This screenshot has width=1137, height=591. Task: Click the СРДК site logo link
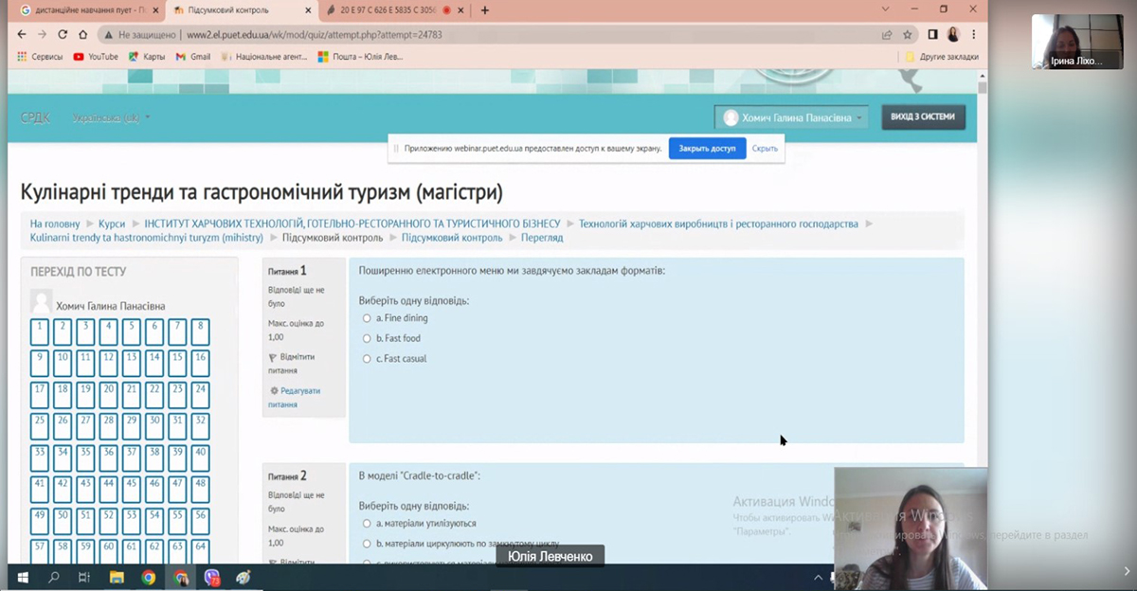point(36,118)
